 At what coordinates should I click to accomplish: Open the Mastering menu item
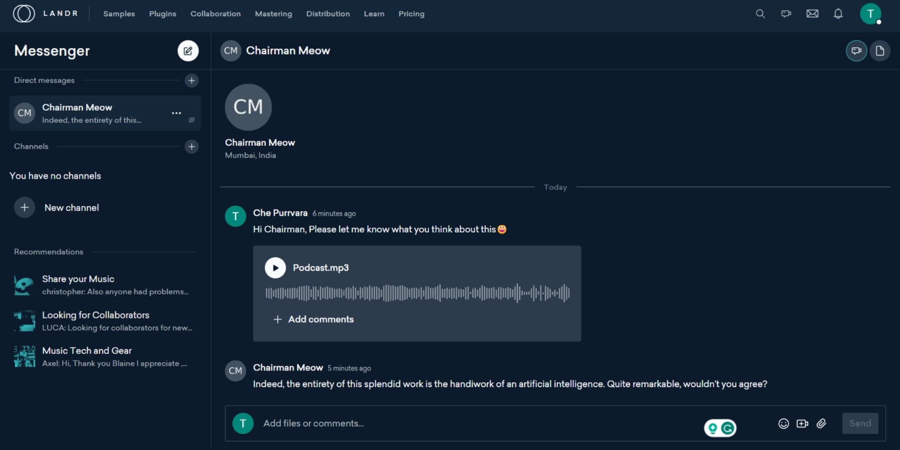(273, 13)
